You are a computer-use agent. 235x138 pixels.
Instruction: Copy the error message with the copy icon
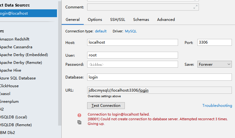79,122
